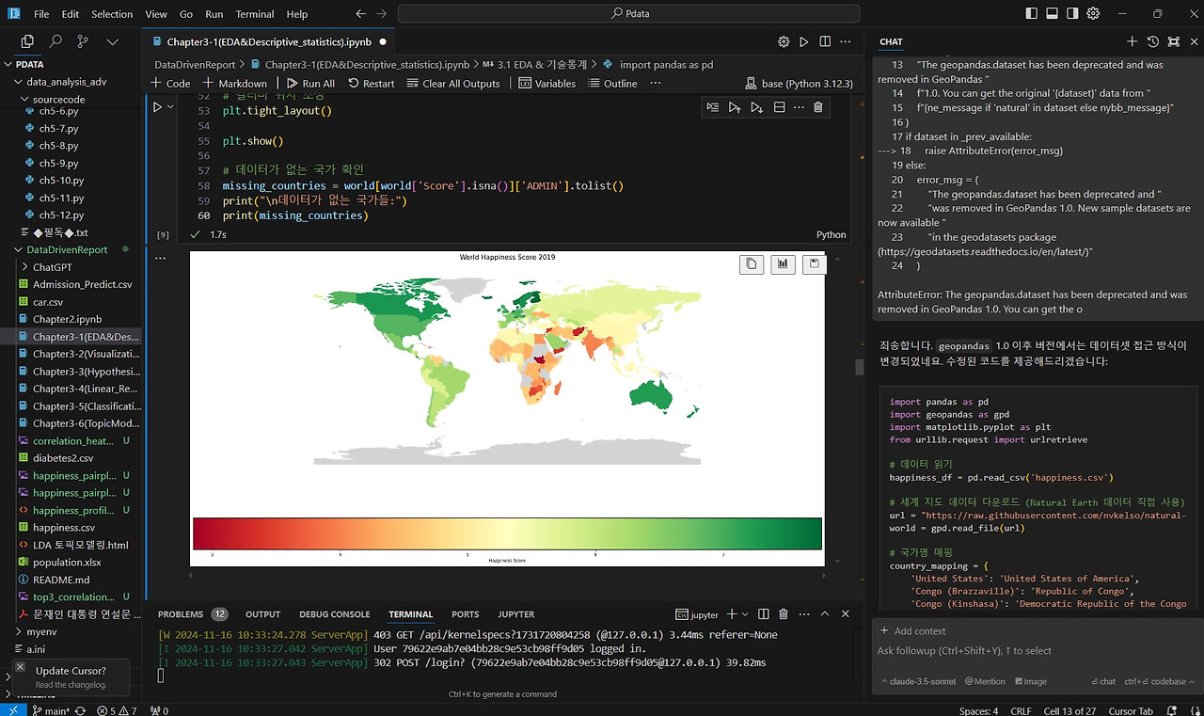Toggle the secondary side bar layout button
Screen dimensions: 1204x716
[x=1072, y=14]
